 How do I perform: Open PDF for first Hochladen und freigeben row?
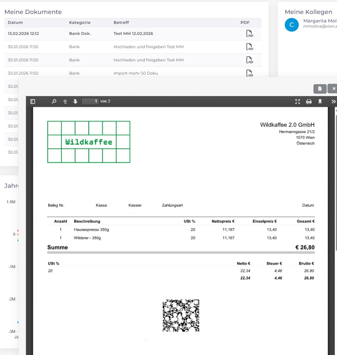click(x=250, y=47)
